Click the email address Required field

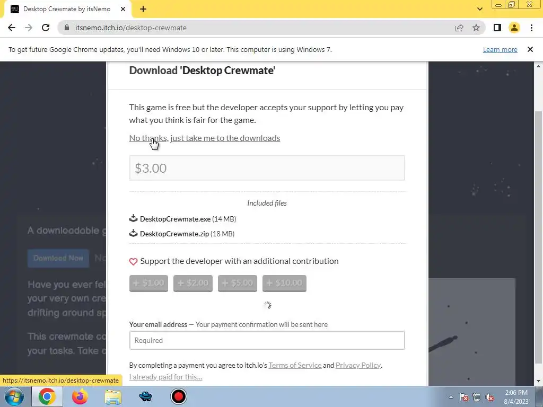click(267, 340)
